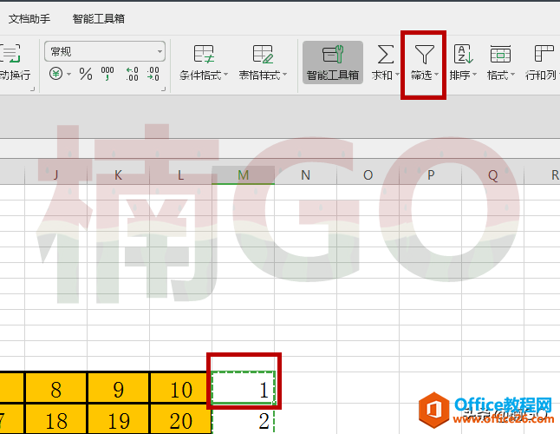Click the highlighted 智能工具箱 toolbox button
Image resolution: width=560 pixels, height=434 pixels.
click(x=333, y=62)
